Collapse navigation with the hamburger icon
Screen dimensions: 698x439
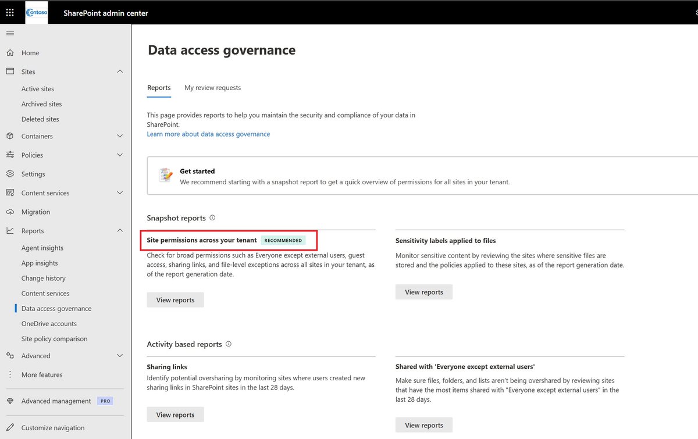10,33
